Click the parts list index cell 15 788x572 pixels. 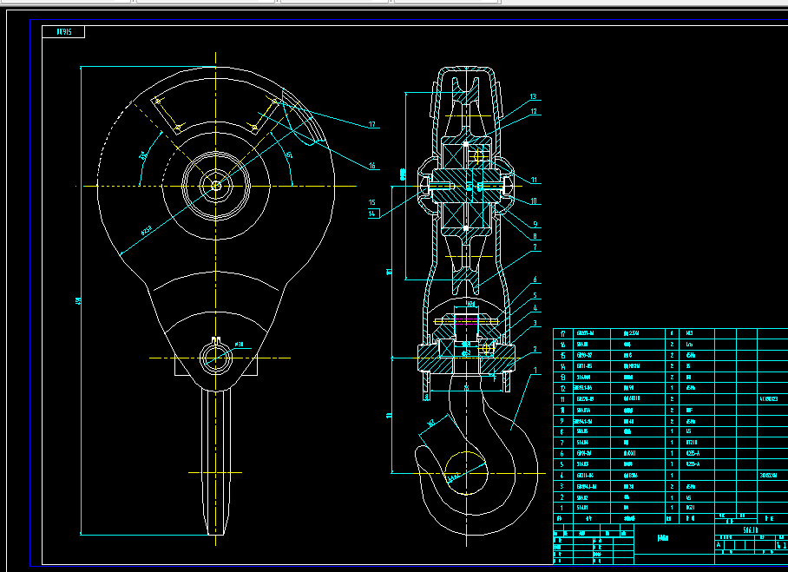pos(563,355)
